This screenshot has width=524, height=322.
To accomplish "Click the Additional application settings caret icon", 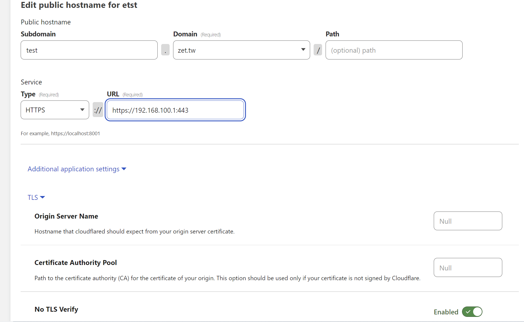I will click(124, 169).
